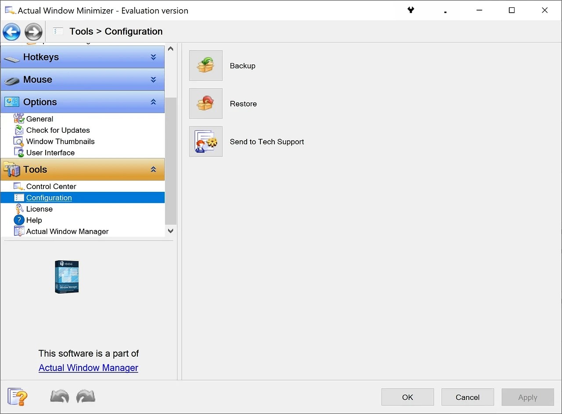Select the Hotkeys category header
The height and width of the screenshot is (414, 562).
point(41,57)
